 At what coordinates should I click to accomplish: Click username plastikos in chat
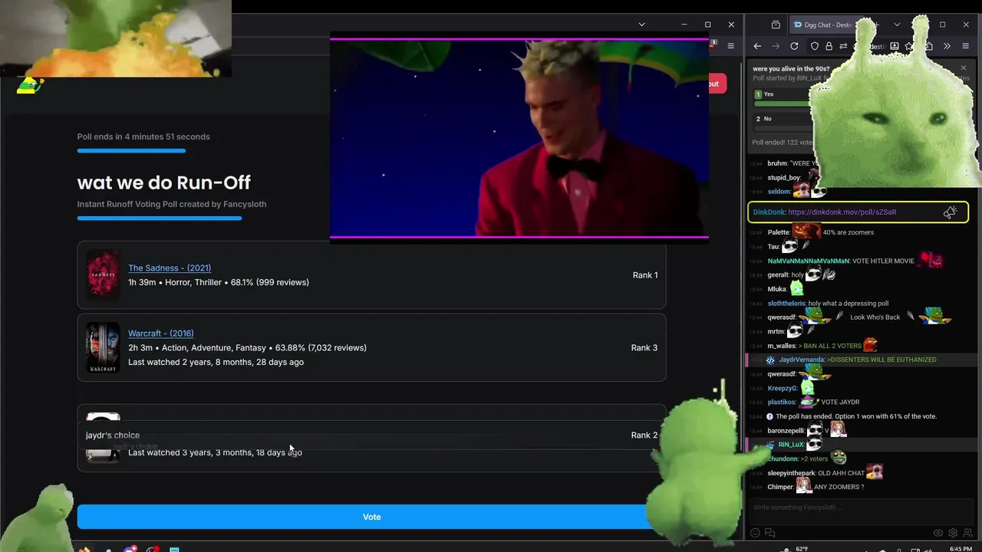[x=782, y=402]
